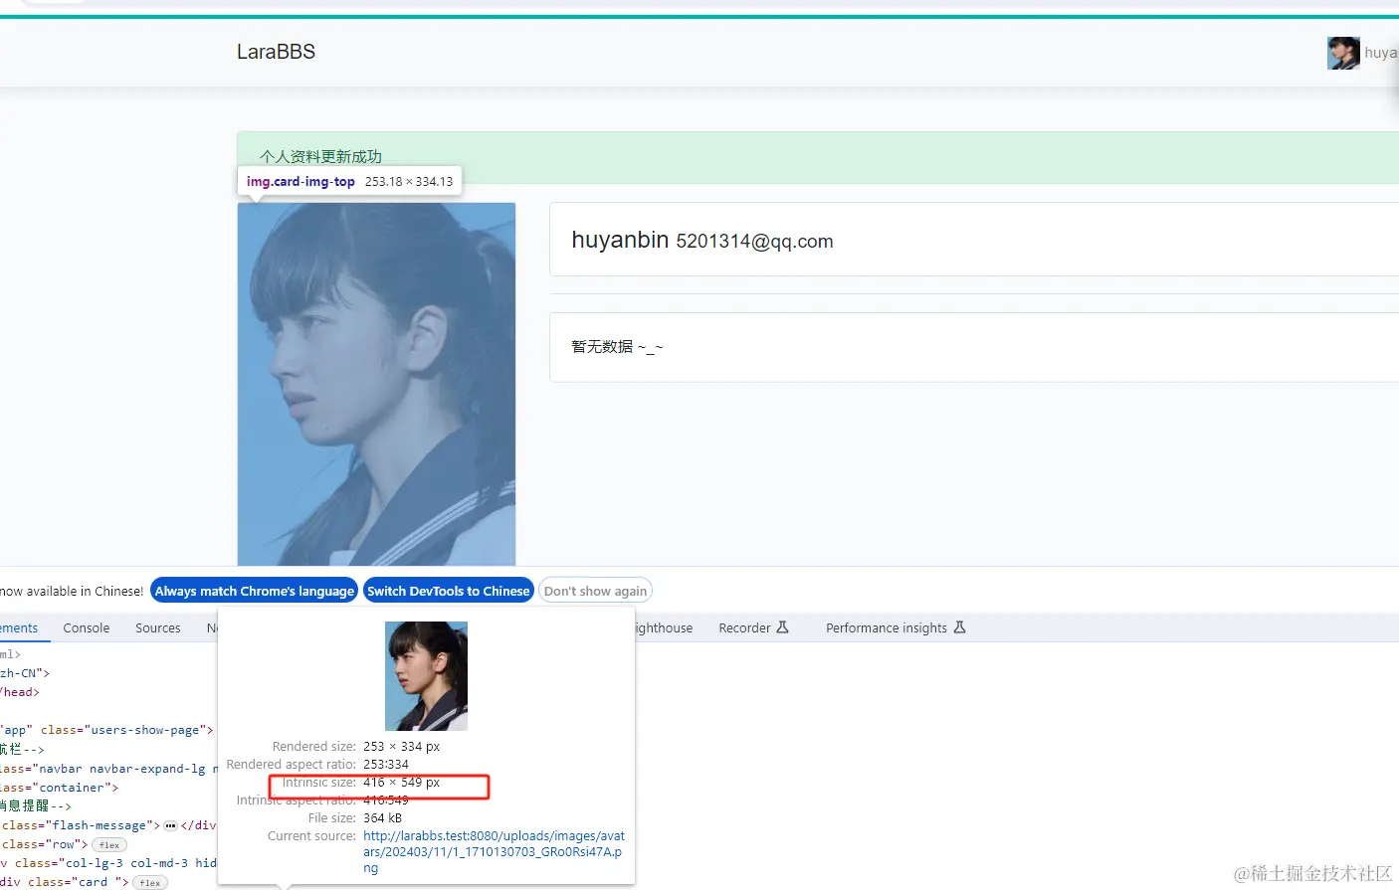Click the Rendered aspect ratio 253∶334 value
The height and width of the screenshot is (890, 1399).
386,765
